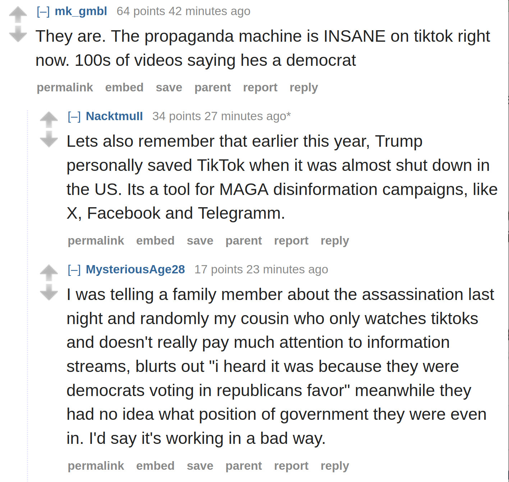The height and width of the screenshot is (482, 509).
Task: Open permalink for mk_gmbl's comment
Action: (x=65, y=88)
